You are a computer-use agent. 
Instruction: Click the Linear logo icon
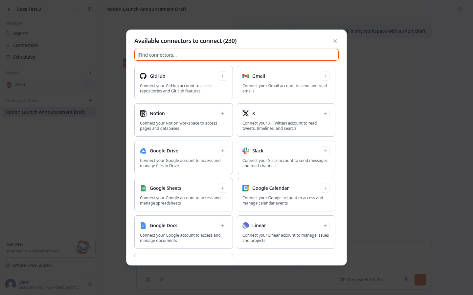point(246,226)
